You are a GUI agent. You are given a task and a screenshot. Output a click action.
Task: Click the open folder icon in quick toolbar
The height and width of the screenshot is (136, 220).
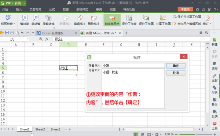pyautogui.click(x=2, y=33)
